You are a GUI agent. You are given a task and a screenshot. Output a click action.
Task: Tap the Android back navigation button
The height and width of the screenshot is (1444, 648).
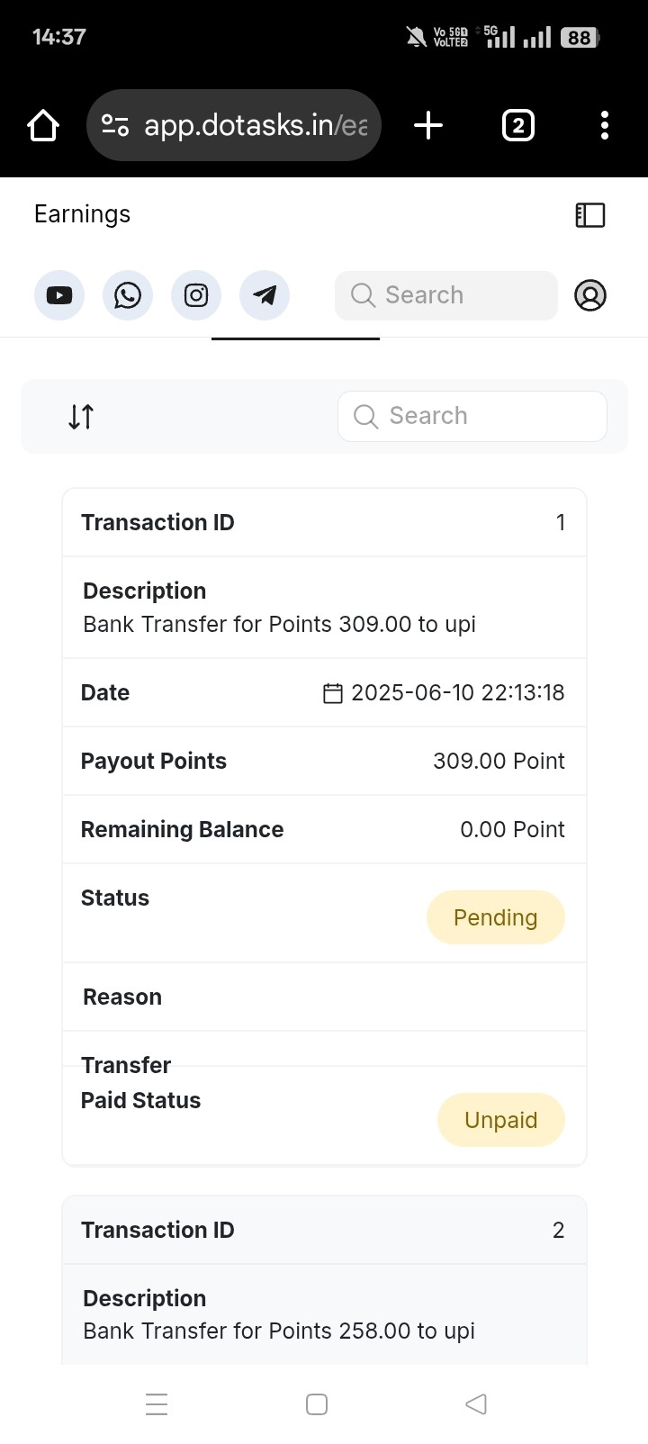[476, 1403]
